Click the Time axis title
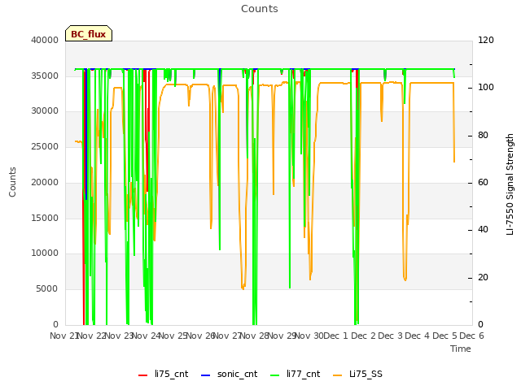Viewport: 521px width, 390px height. pyautogui.click(x=461, y=349)
